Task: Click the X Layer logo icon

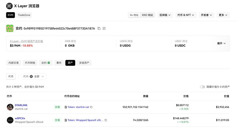Action: (9, 6)
